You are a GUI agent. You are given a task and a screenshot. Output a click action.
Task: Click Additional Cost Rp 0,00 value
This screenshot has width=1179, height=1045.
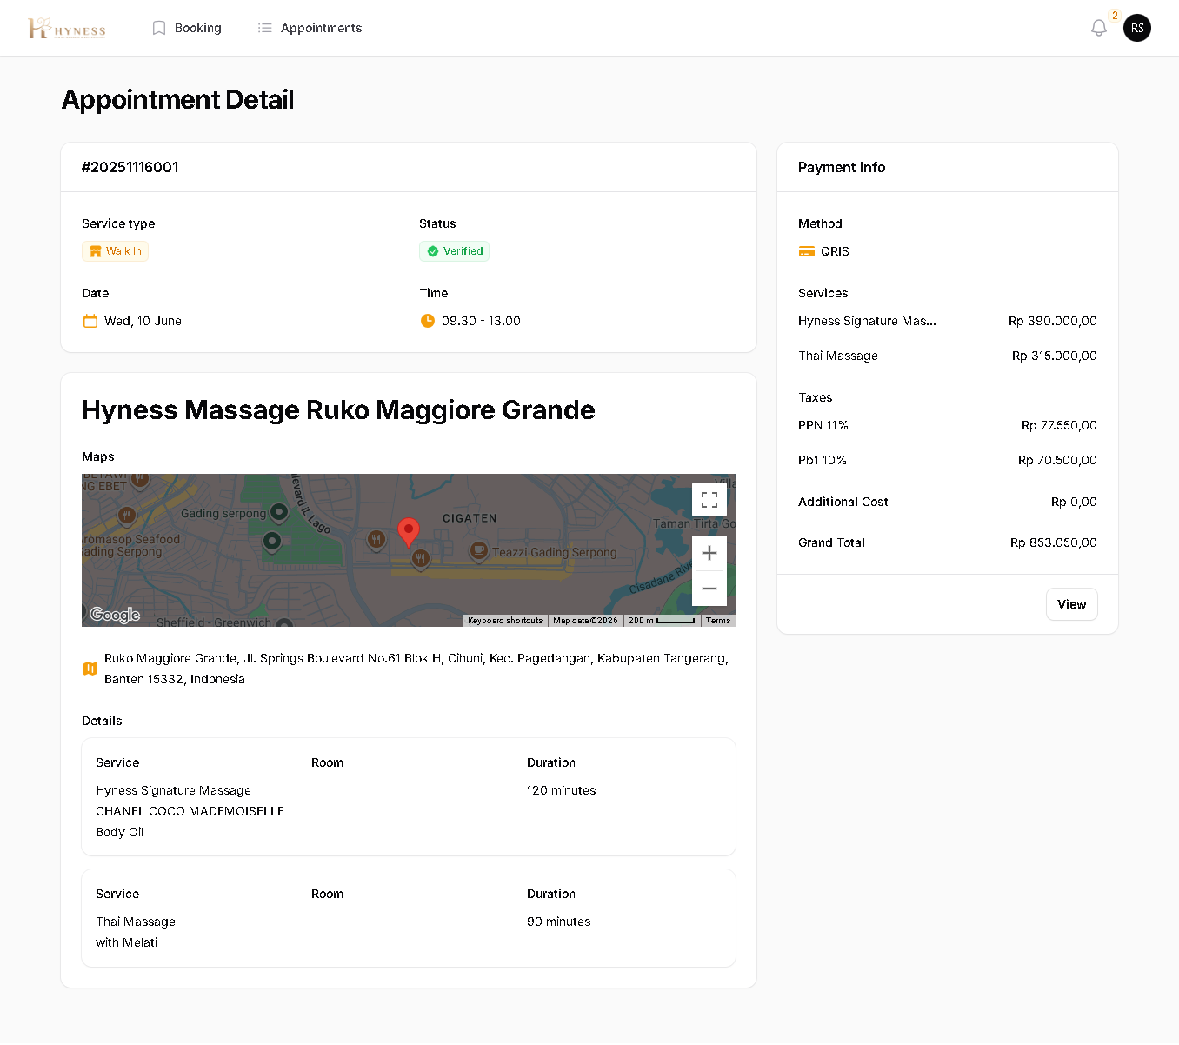coord(1074,502)
